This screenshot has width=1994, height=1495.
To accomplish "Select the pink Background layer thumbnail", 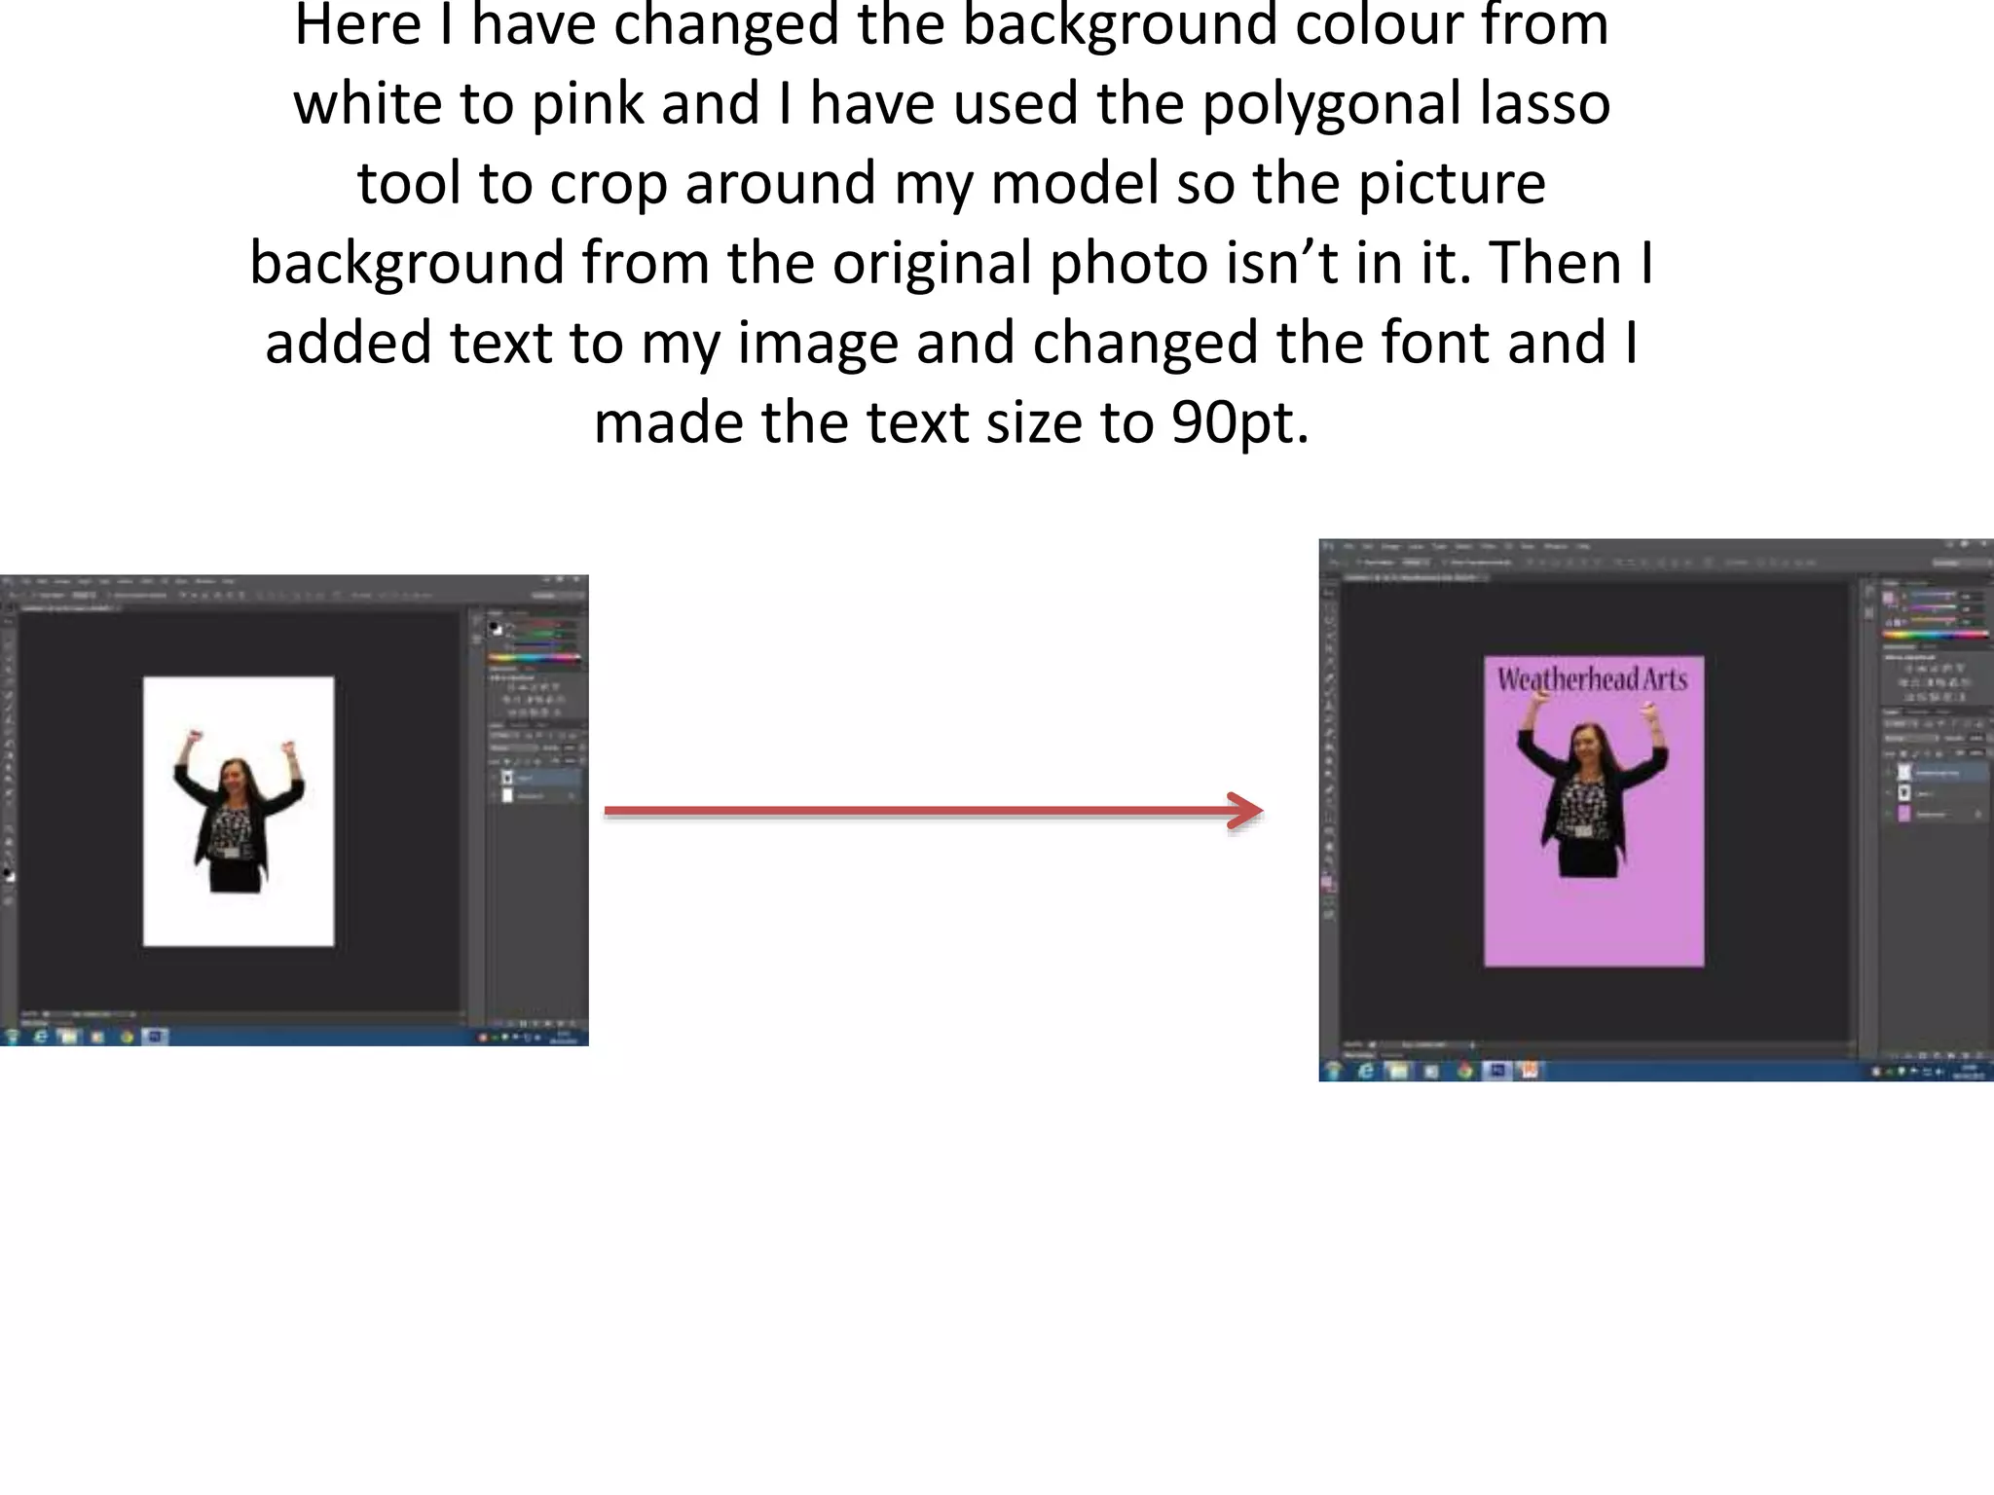I will [1904, 815].
